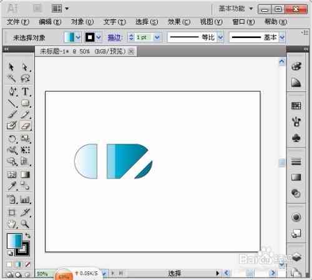Select the Paintbrush tool

[x=12, y=114]
